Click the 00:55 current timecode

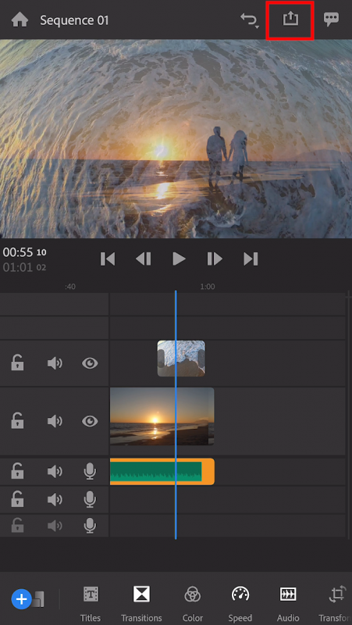point(24,252)
